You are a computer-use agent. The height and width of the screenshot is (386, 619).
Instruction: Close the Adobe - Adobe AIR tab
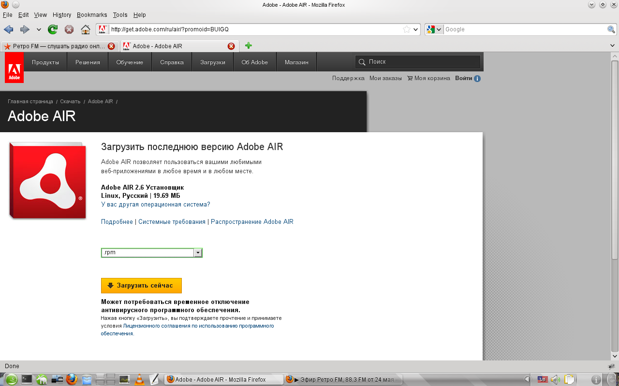click(231, 46)
